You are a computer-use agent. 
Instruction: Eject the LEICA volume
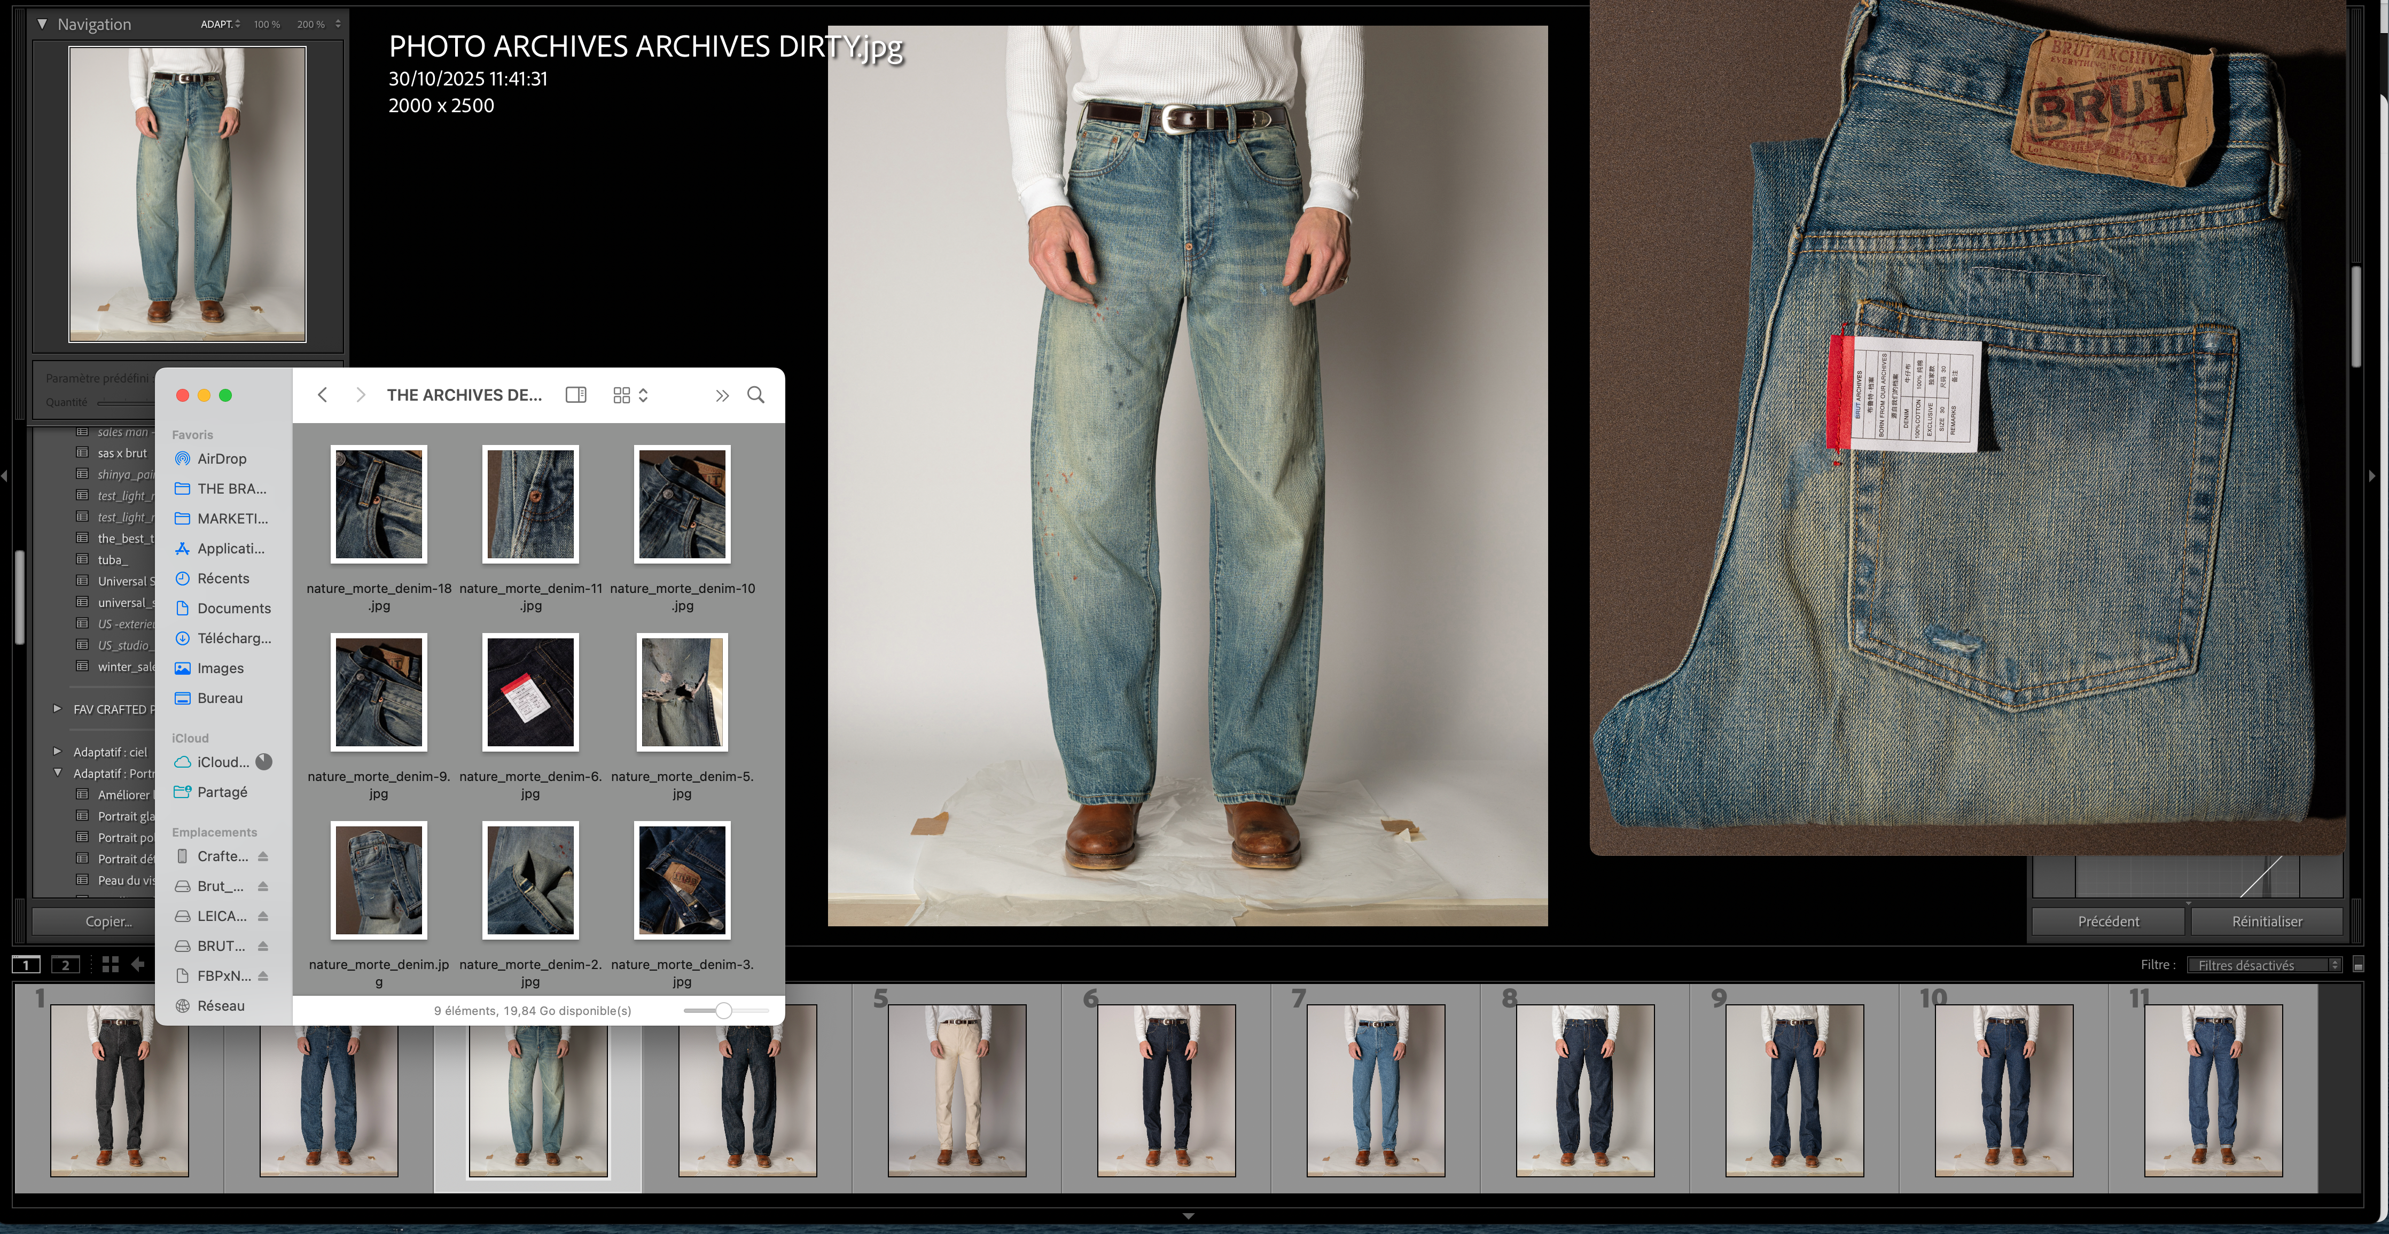coord(263,916)
